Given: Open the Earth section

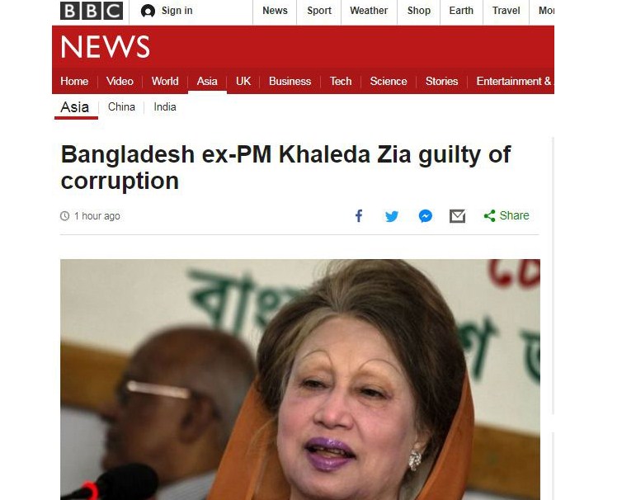Looking at the screenshot, I should 461,11.
